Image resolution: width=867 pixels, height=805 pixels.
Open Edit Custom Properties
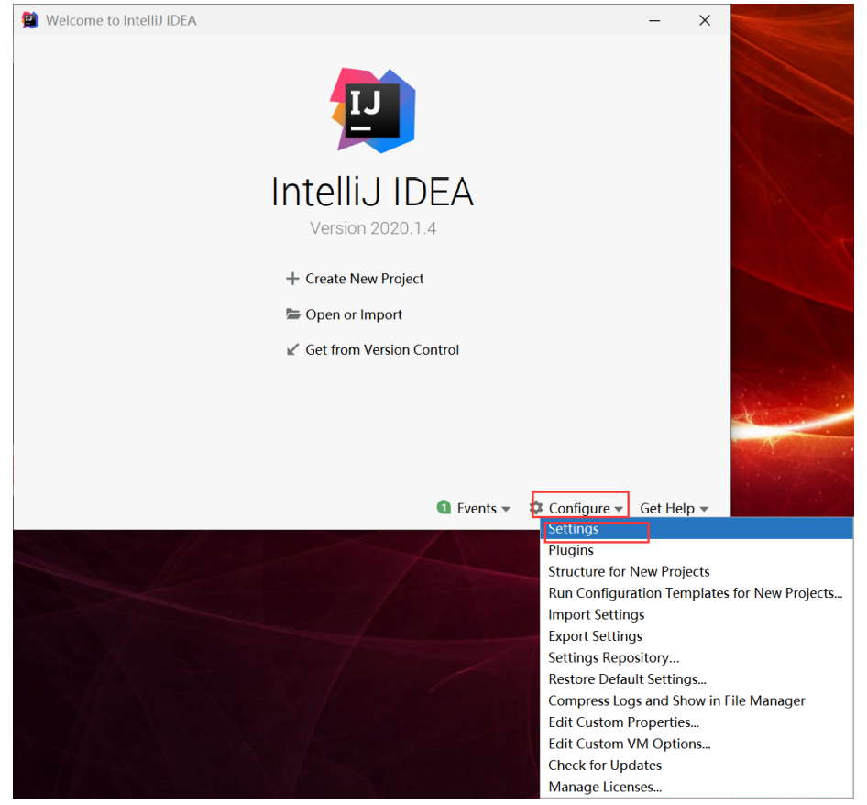pyautogui.click(x=697, y=722)
